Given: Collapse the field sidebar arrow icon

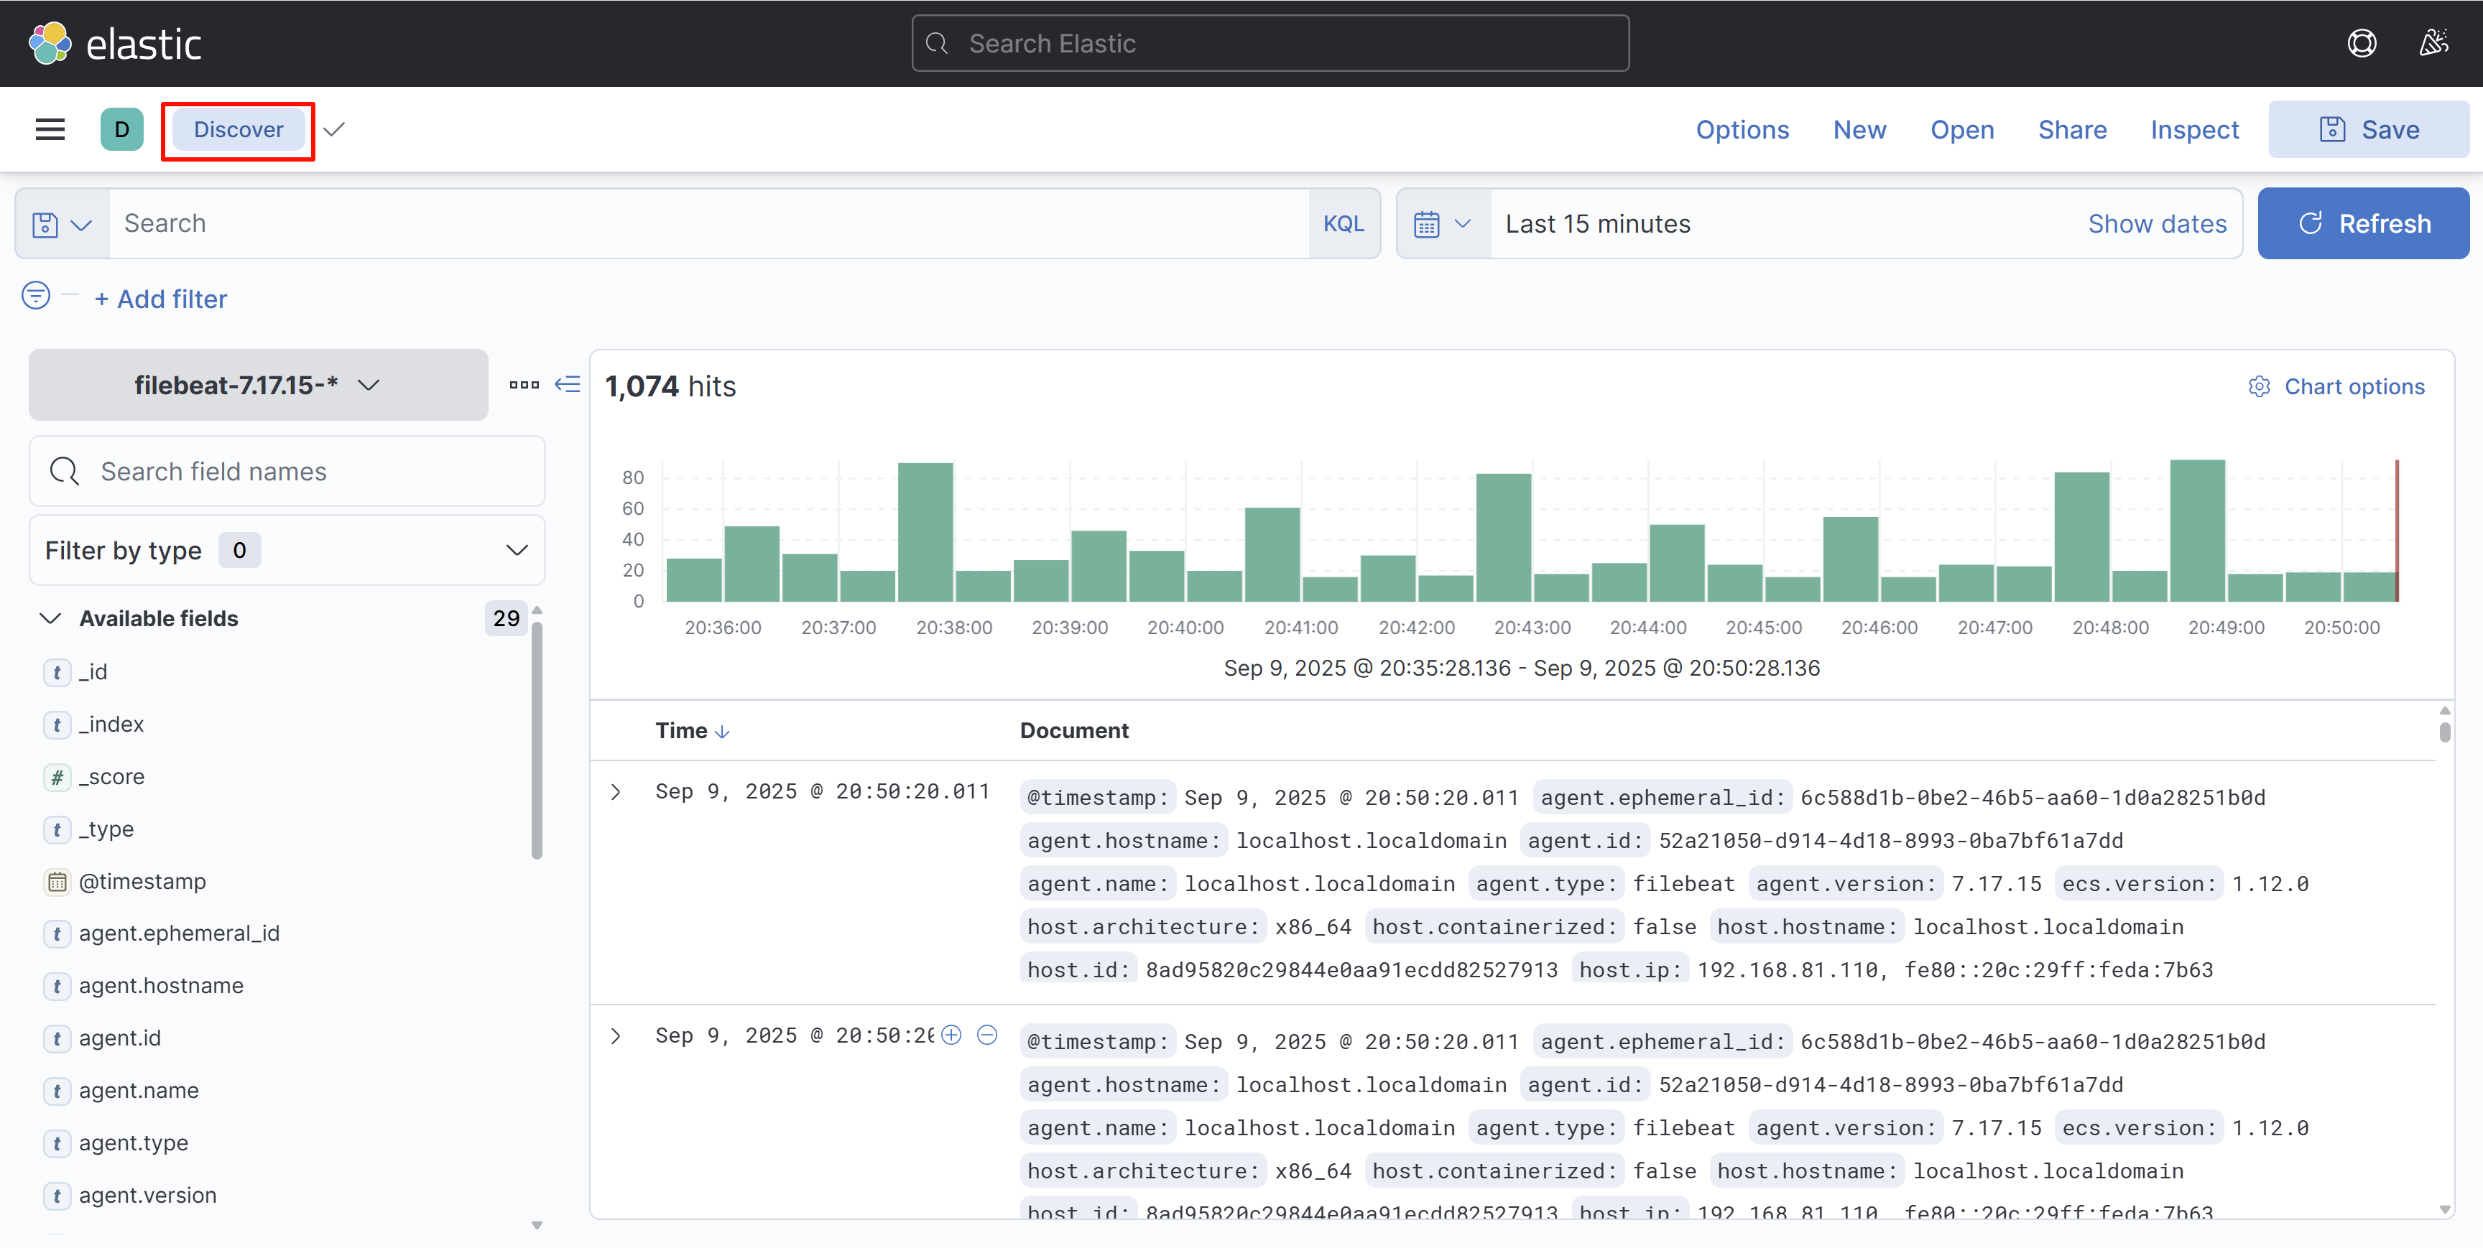Looking at the screenshot, I should pos(568,384).
